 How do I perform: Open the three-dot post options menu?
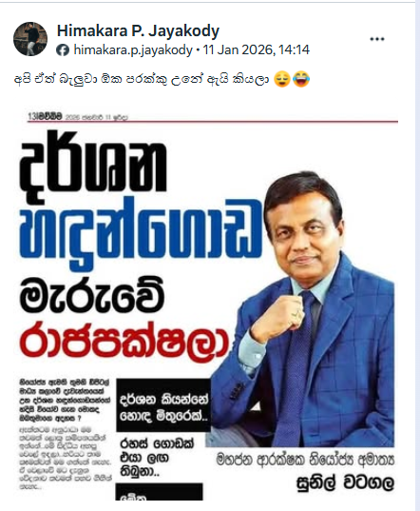[x=377, y=39]
